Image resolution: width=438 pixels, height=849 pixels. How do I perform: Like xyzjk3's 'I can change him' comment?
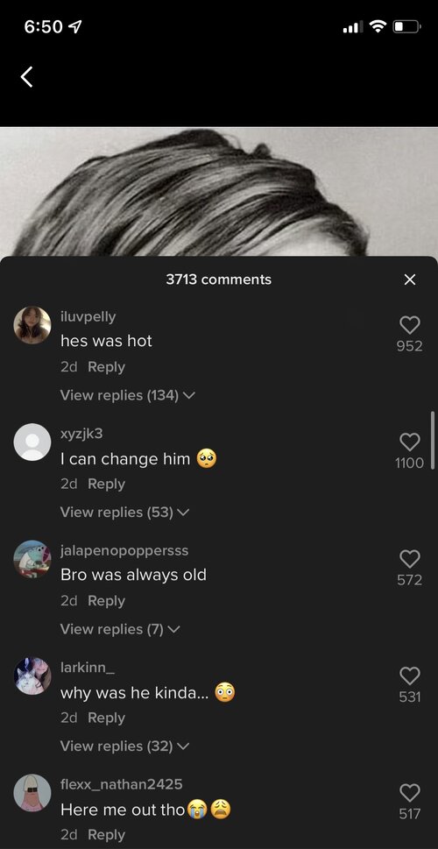tap(410, 442)
